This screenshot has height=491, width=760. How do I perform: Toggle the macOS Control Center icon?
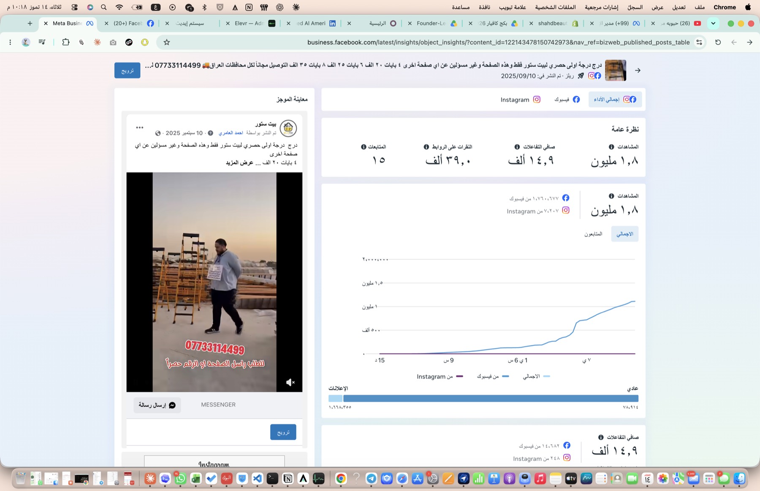pos(74,7)
